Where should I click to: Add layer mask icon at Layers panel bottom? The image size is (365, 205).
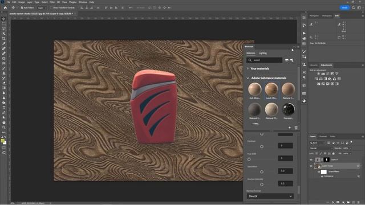pos(338,203)
